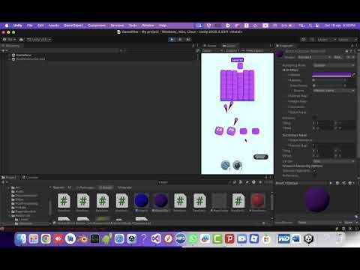
Task: Select the red sphere material thumbnail
Action: coord(258,200)
